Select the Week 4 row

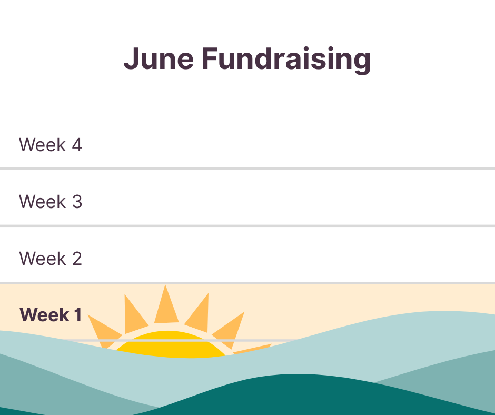tap(247, 145)
